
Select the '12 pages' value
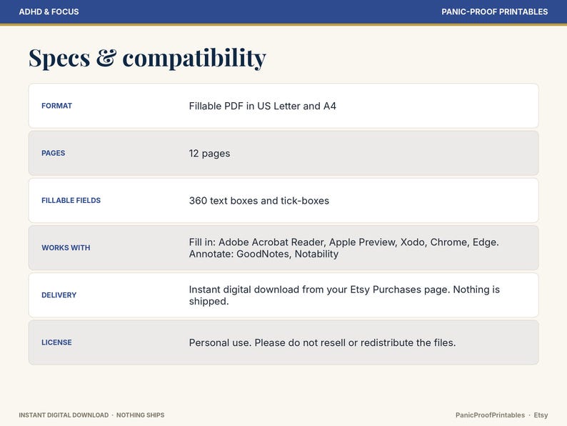(209, 154)
